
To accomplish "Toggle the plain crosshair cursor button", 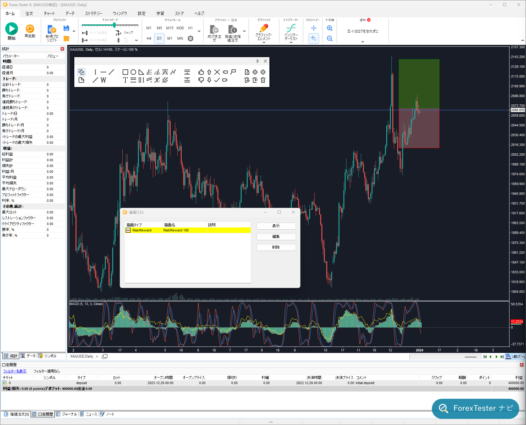I will click(314, 28).
